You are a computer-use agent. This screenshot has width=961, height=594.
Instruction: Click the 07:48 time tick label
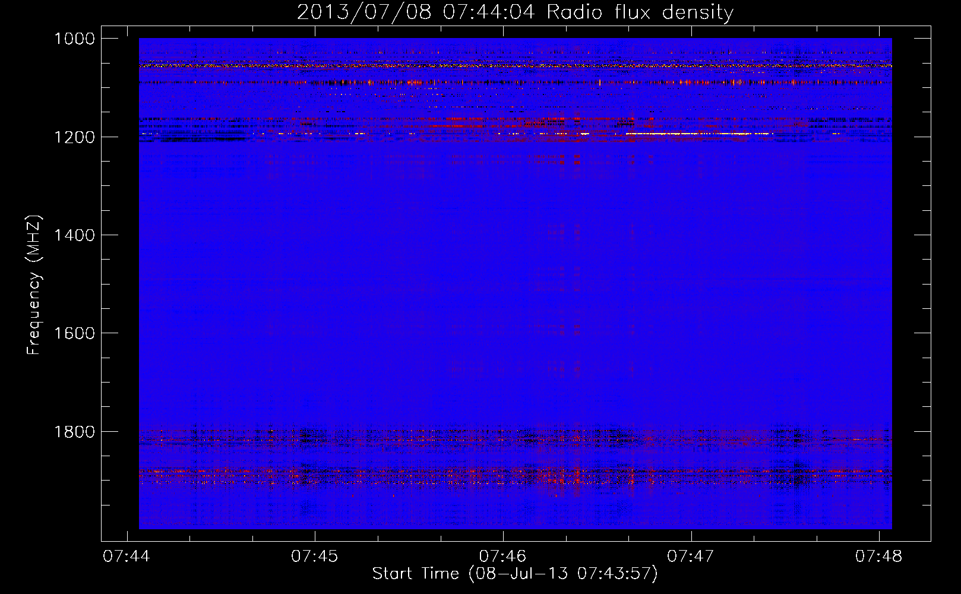pyautogui.click(x=879, y=557)
